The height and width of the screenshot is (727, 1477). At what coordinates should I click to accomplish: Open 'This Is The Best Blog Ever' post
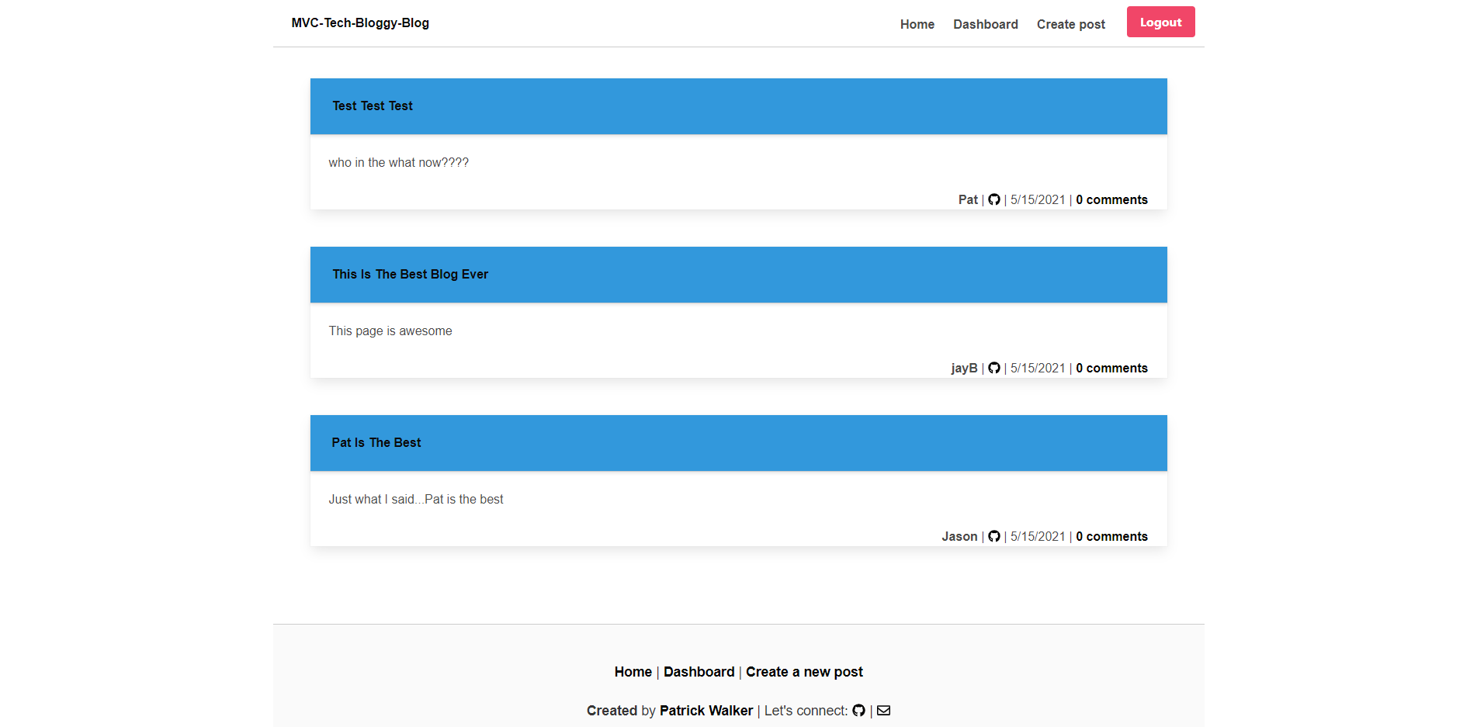point(410,275)
